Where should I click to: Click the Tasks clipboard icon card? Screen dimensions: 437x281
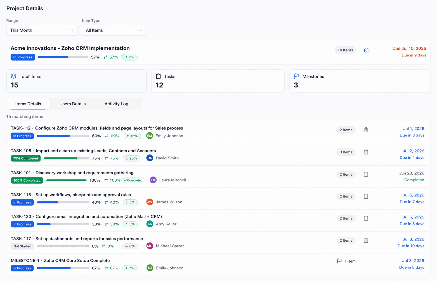click(x=158, y=76)
